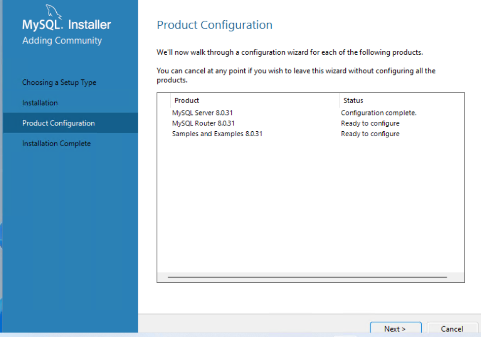Screen dimensions: 481x337
Task: Click the wizard walkthrough description text
Action: (x=290, y=52)
